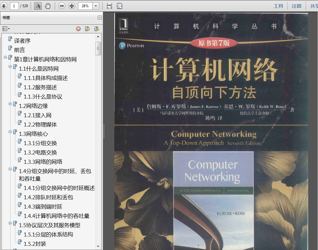
Task: Open the 共享 share pane
Action: click(314, 6)
